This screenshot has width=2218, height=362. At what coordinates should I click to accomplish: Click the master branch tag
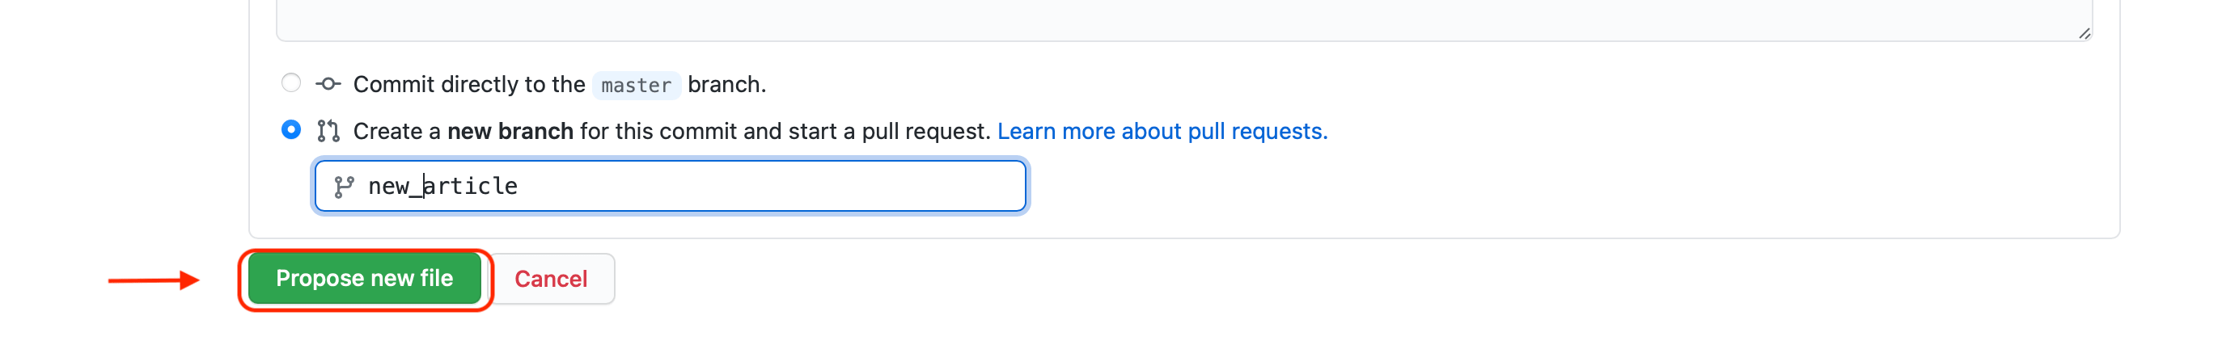click(x=636, y=85)
